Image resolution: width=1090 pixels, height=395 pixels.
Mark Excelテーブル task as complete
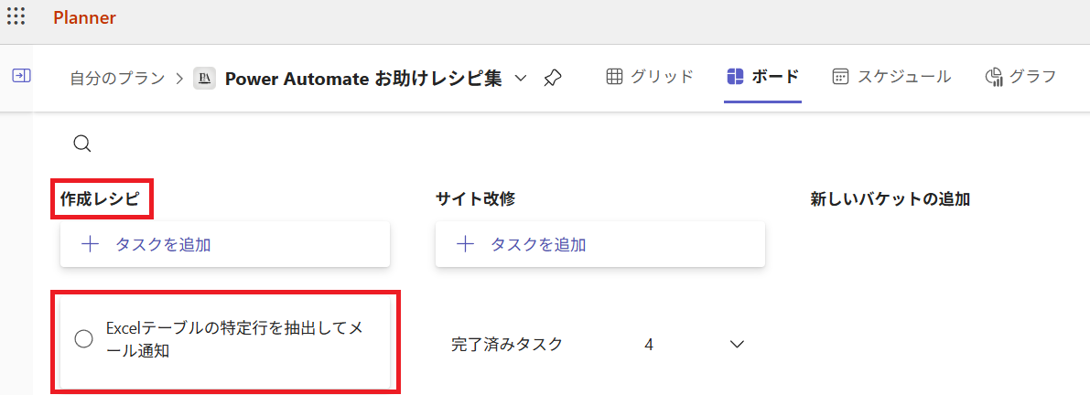point(83,339)
